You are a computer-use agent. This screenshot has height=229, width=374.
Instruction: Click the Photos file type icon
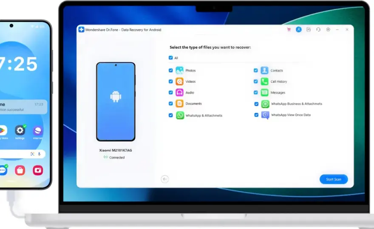[180, 70]
